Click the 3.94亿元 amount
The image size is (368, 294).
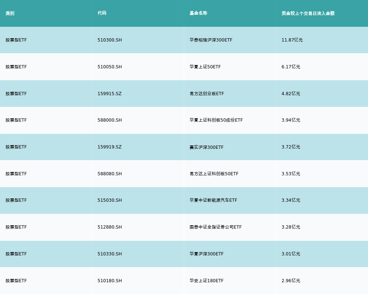pos(291,120)
